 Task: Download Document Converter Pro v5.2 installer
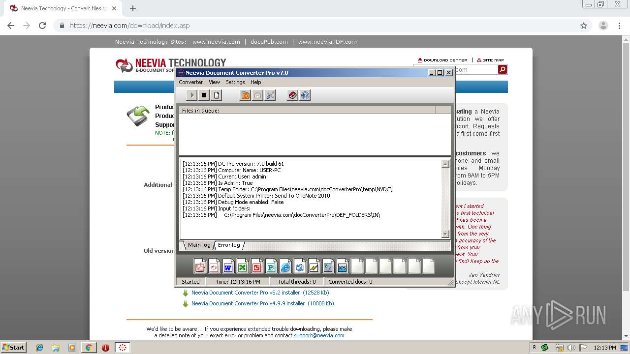[260, 293]
